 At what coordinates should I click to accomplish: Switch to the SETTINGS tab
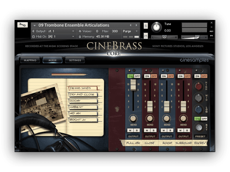[75, 60]
